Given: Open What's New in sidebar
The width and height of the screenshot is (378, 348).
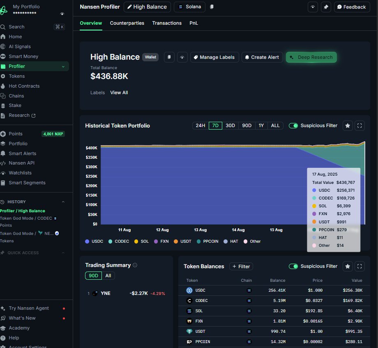Looking at the screenshot, I should (22, 318).
